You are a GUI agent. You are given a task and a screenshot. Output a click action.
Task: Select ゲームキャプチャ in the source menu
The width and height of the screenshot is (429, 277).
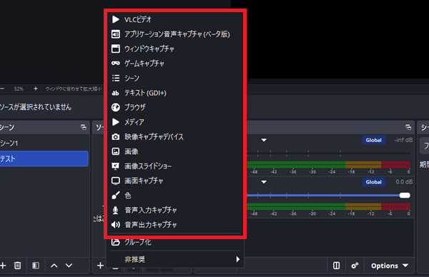pos(175,64)
